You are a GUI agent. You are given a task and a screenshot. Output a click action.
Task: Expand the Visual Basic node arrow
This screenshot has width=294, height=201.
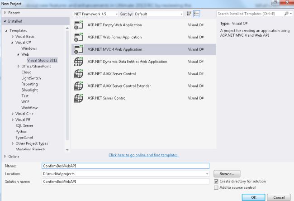click(x=13, y=37)
